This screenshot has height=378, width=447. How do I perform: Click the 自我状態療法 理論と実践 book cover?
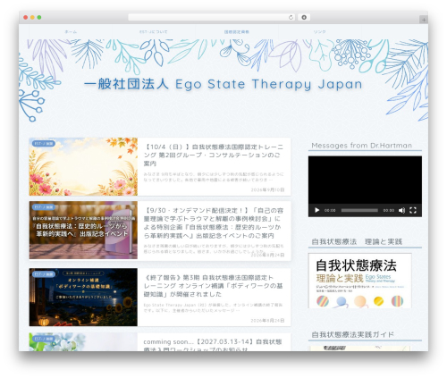point(360,281)
